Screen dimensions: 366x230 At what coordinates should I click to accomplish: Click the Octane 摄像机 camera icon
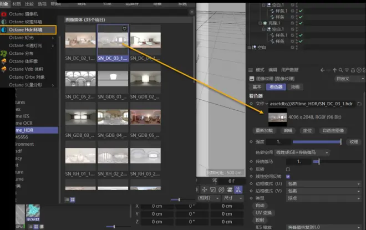pyautogui.click(x=3, y=14)
